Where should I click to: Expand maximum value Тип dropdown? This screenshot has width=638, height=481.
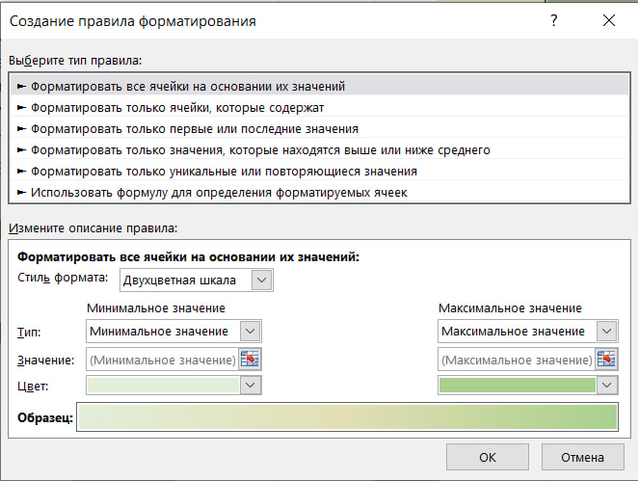pos(605,331)
